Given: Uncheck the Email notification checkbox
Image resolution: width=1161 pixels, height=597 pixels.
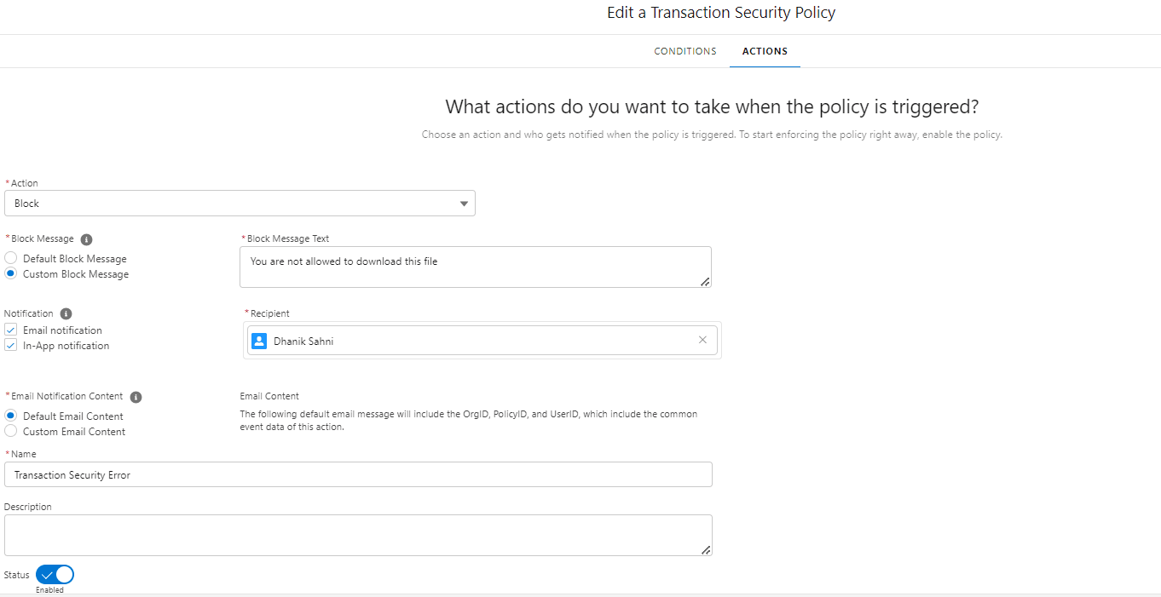Looking at the screenshot, I should (x=11, y=330).
